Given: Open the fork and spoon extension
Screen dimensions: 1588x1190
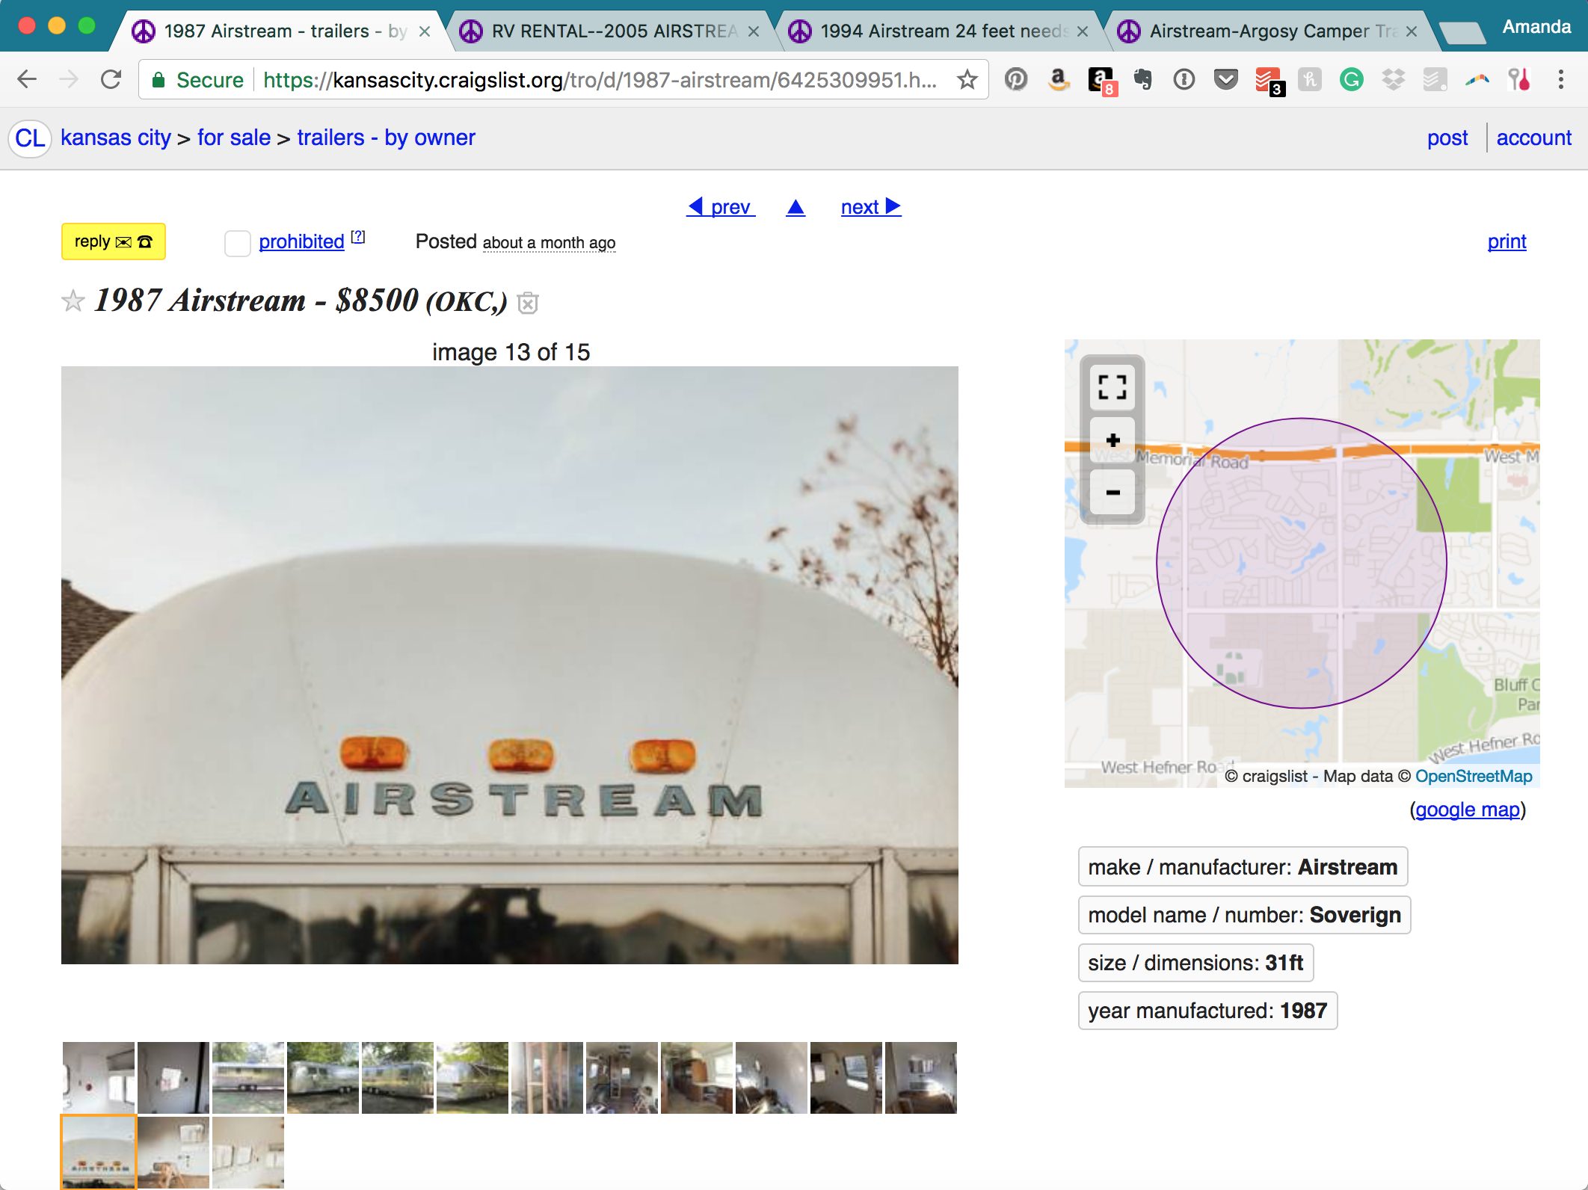Looking at the screenshot, I should [x=1519, y=79].
